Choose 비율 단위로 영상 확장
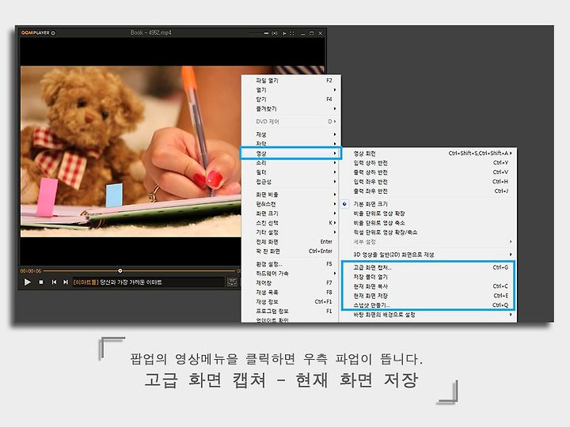 427,213
